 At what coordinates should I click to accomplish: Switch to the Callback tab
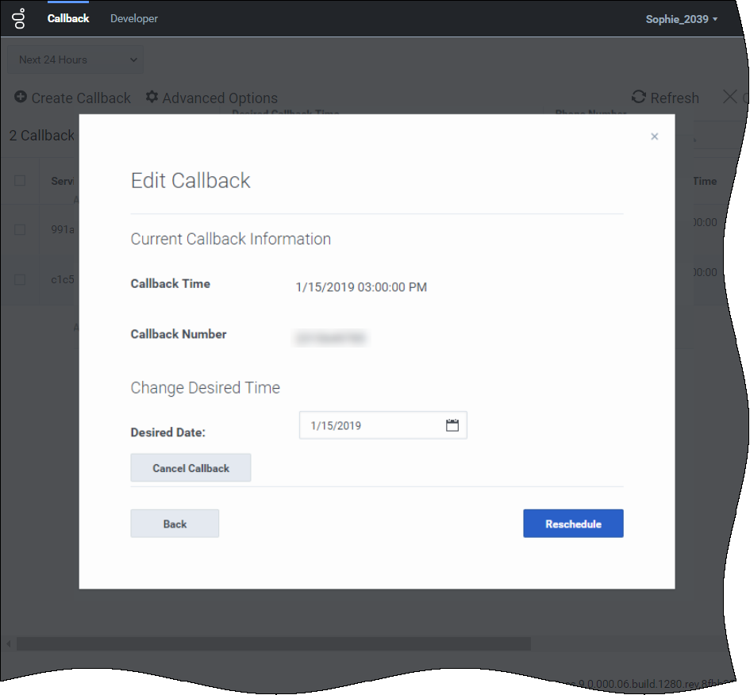click(68, 18)
